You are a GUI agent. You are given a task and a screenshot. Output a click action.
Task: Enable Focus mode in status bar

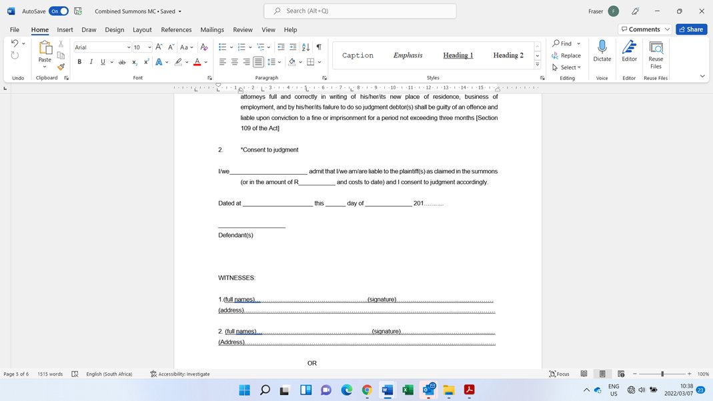pyautogui.click(x=560, y=374)
